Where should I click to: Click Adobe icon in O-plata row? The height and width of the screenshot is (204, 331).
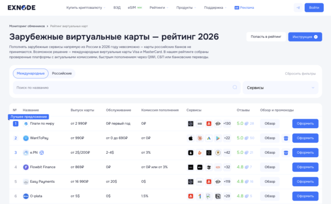coord(191,196)
